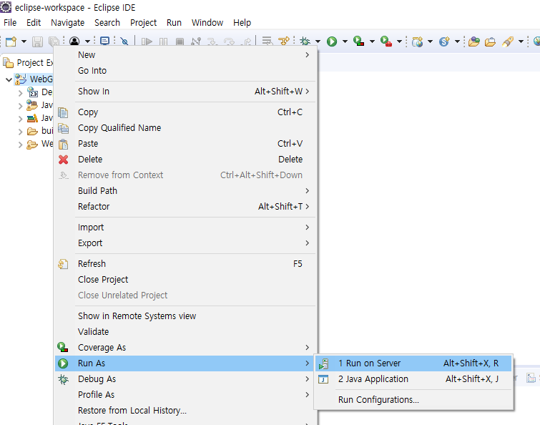
Task: Open the user profile icon's dropdown arrow
Action: (87, 41)
